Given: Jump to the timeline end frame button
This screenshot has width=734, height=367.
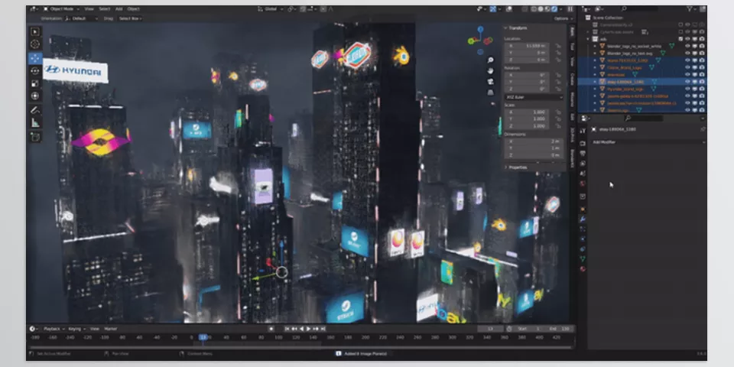Looking at the screenshot, I should (323, 329).
